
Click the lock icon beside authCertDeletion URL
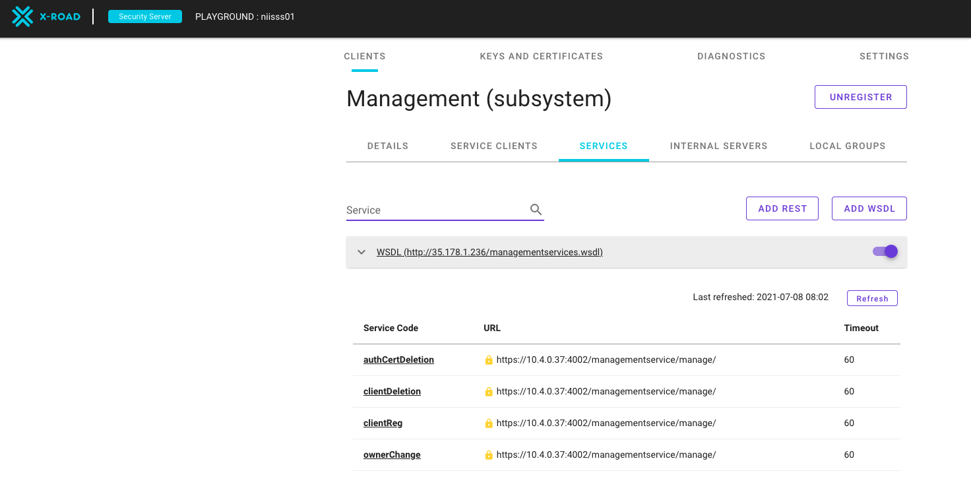(489, 359)
